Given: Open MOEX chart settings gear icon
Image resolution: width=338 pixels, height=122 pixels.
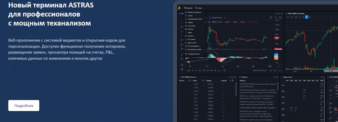Looking at the screenshot, I should point(271,17).
